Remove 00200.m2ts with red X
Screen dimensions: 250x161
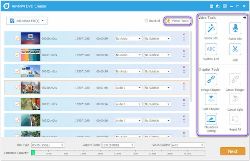pos(184,84)
